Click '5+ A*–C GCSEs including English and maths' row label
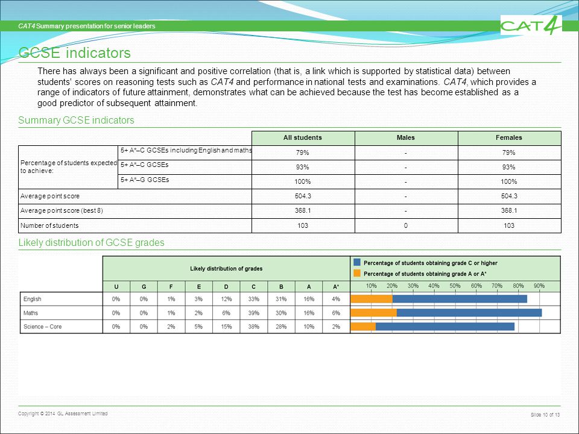Image resolution: width=579 pixels, height=434 pixels. 186,151
